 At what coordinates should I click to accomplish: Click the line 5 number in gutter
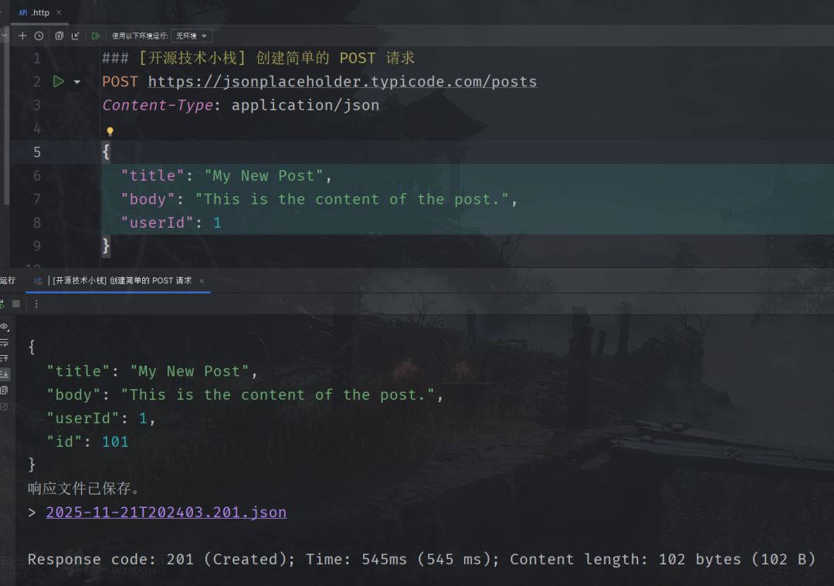pos(37,152)
